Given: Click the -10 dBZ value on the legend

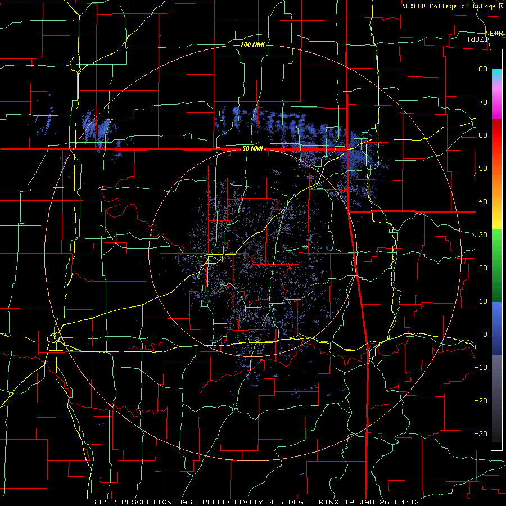Looking at the screenshot, I should [x=481, y=367].
